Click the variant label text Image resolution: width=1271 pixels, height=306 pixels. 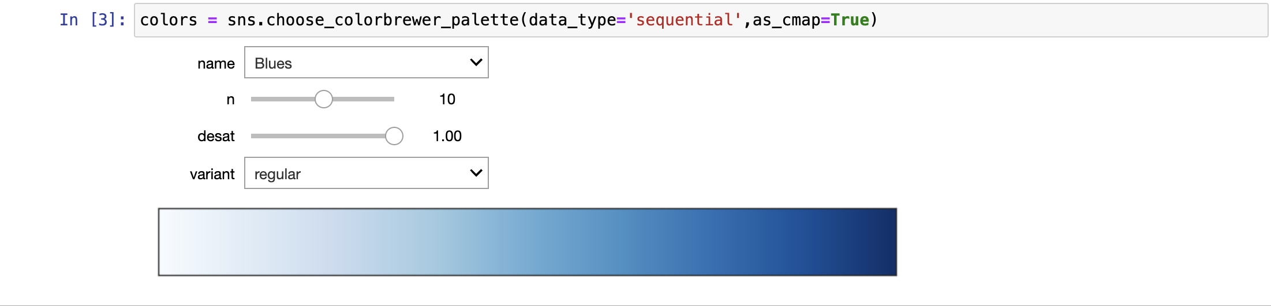pyautogui.click(x=212, y=174)
